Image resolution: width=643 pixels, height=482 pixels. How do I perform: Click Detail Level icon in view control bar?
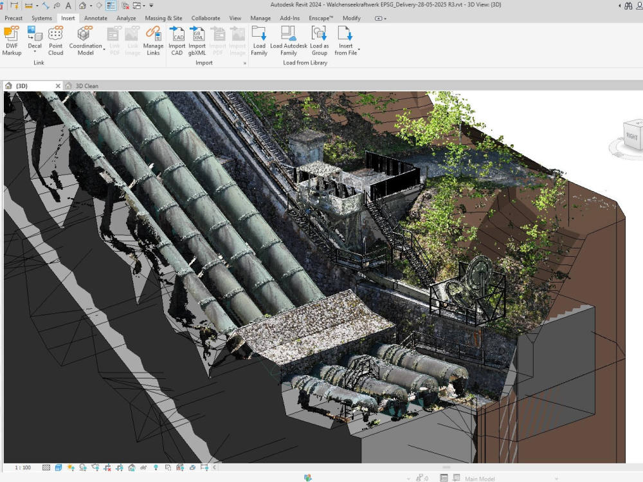[x=46, y=468]
